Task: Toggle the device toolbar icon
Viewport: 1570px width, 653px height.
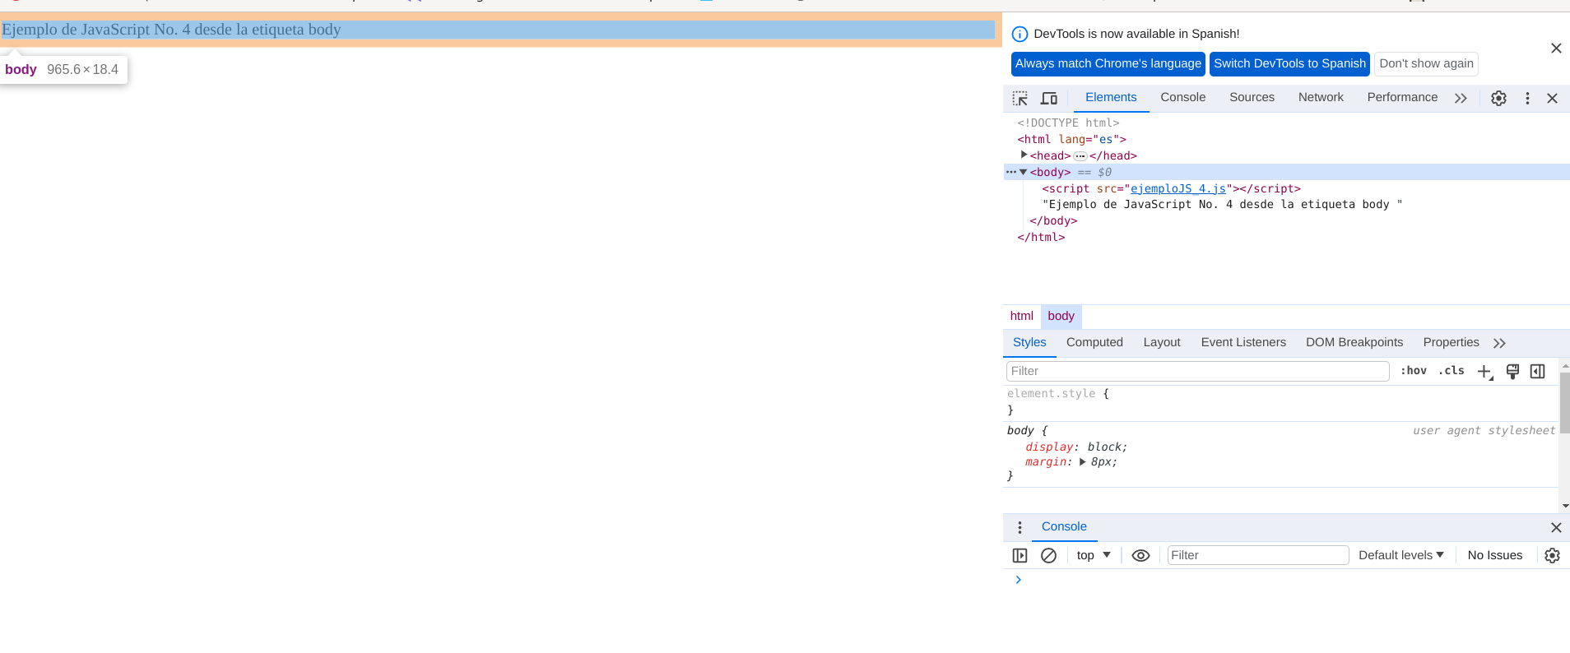Action: (1049, 99)
